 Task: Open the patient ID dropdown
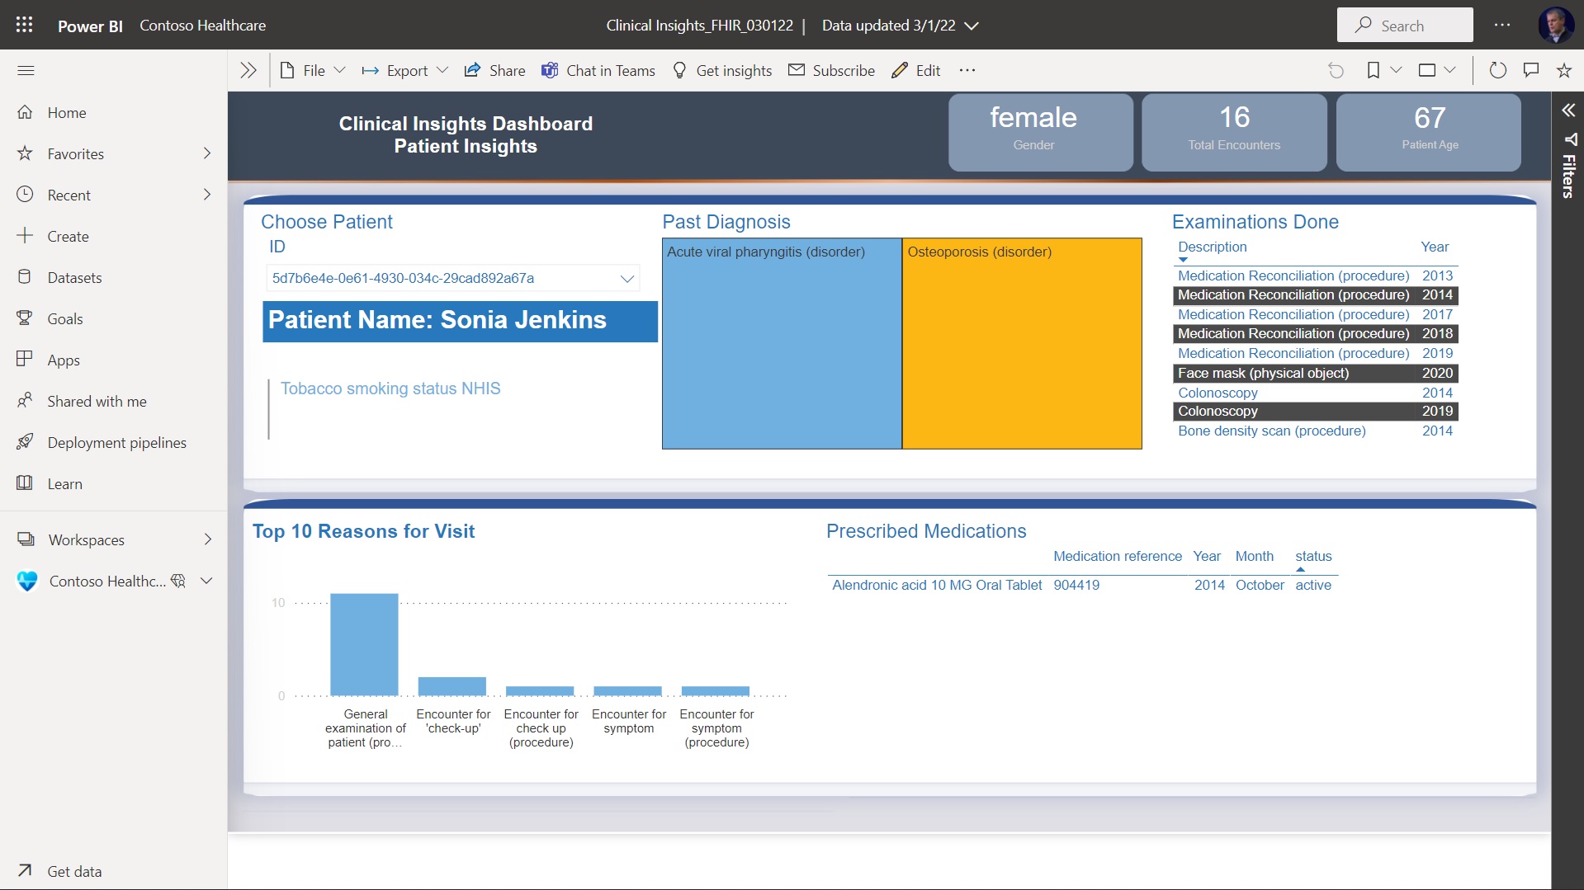[452, 278]
